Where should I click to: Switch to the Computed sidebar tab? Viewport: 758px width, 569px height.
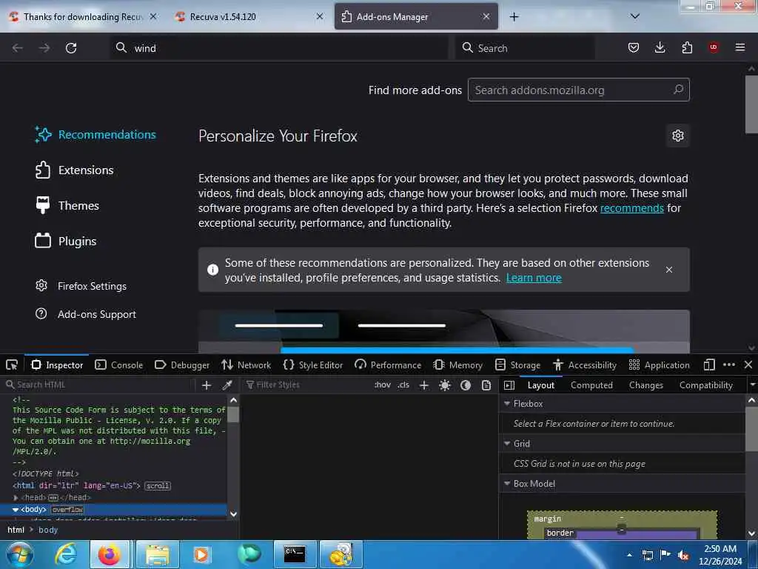[x=591, y=385]
